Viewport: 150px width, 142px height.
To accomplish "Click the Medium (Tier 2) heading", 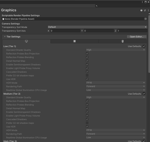I will 12,94.
